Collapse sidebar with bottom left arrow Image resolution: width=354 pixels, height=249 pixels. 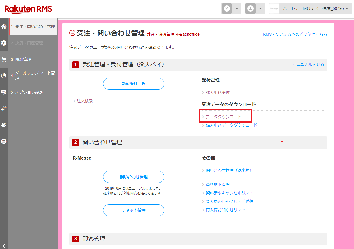pos(4,246)
